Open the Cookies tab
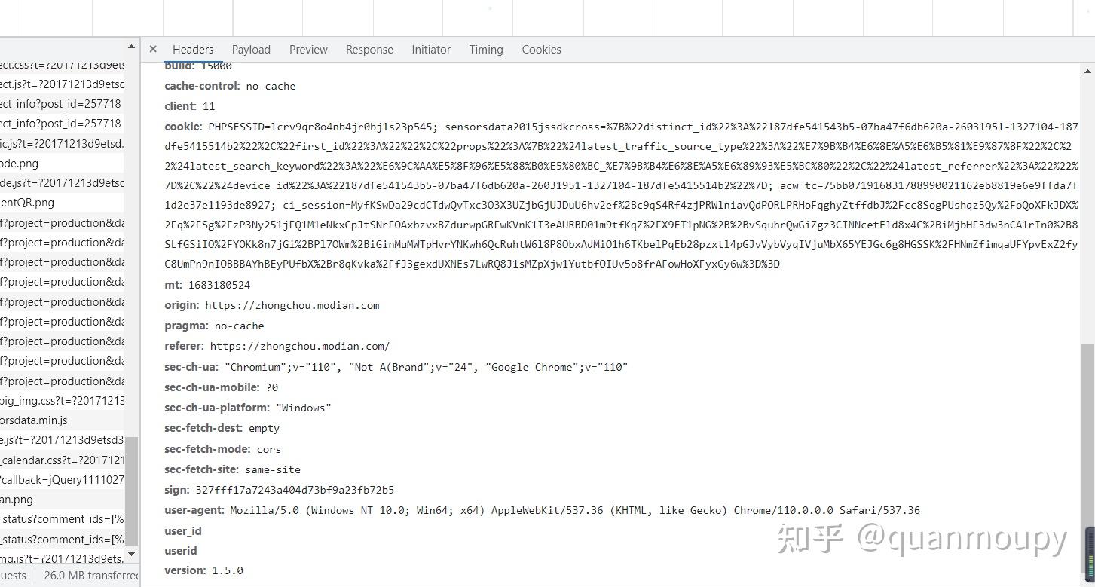This screenshot has height=587, width=1095. tap(541, 49)
